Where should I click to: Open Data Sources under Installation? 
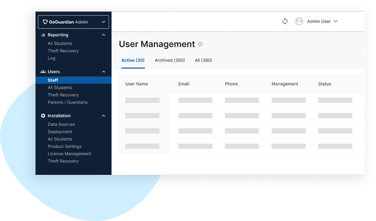[61, 124]
